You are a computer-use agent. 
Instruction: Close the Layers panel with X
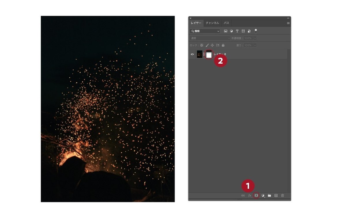pyautogui.click(x=190, y=18)
